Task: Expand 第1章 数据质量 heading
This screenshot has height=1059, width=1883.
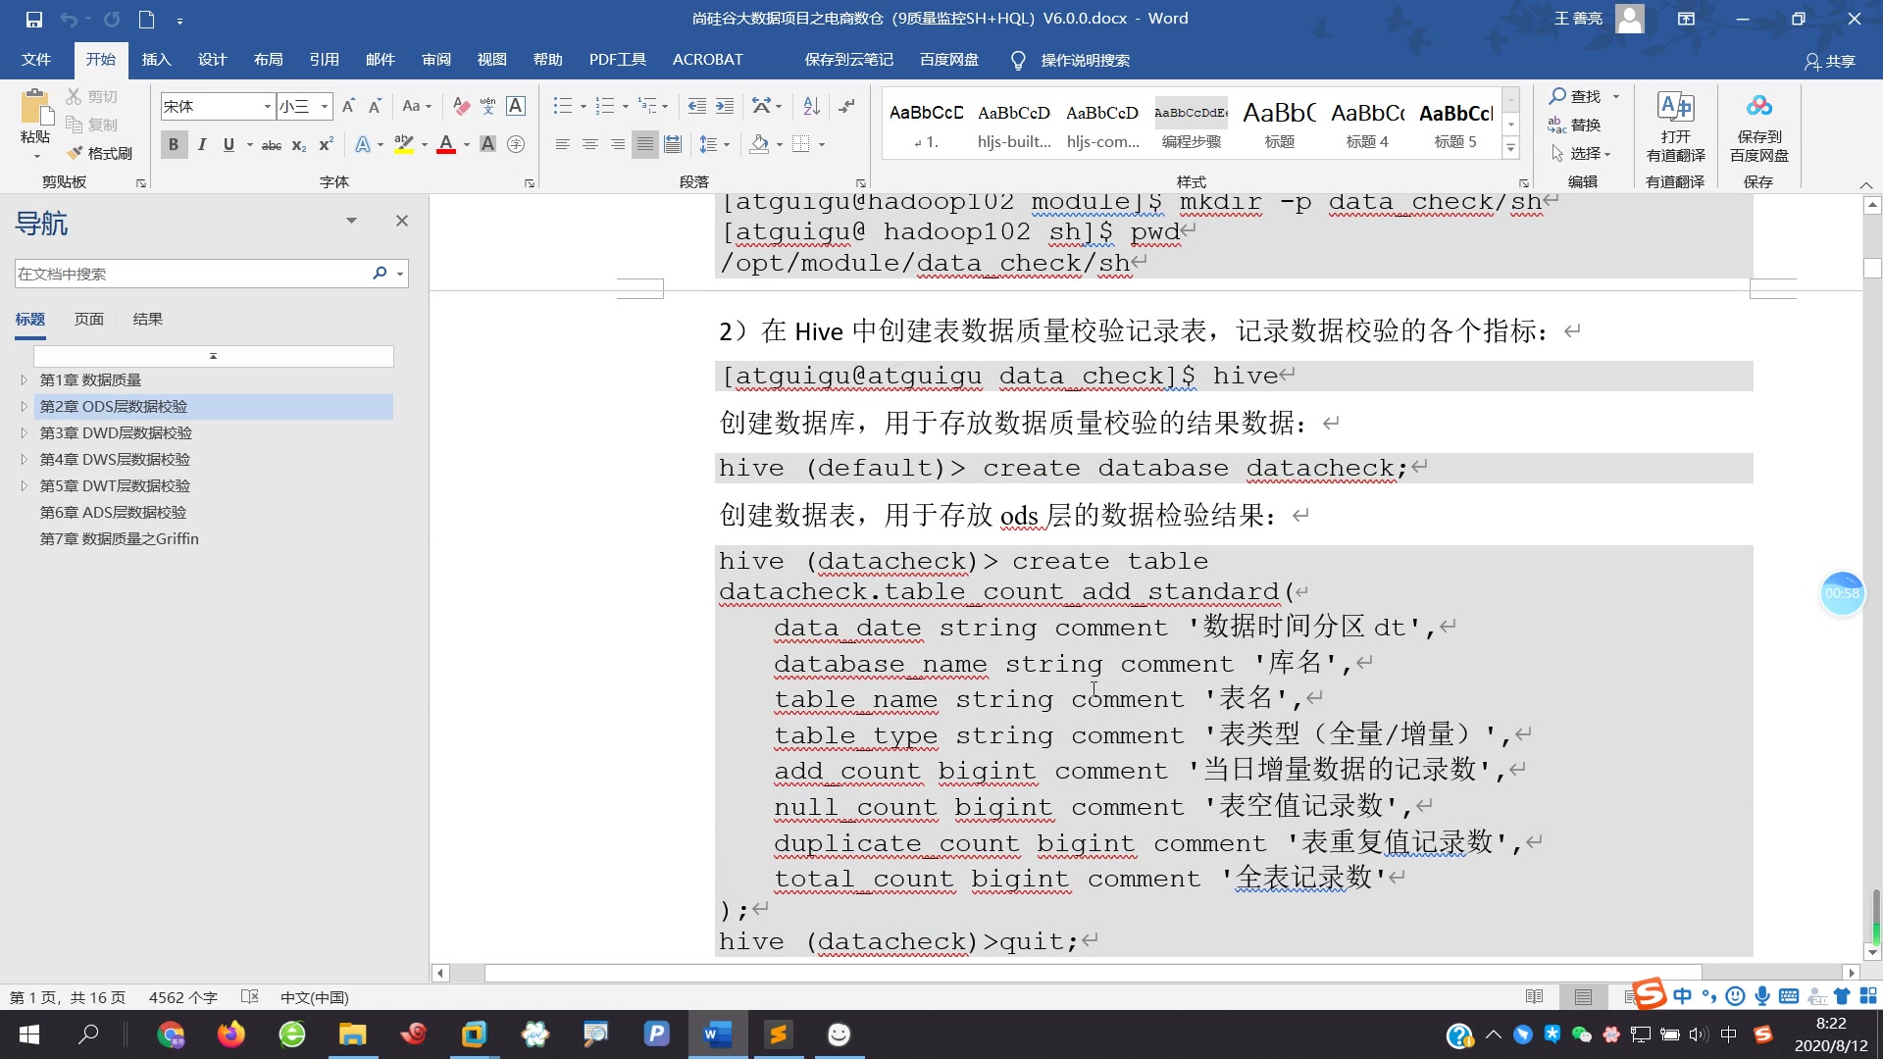Action: point(25,379)
